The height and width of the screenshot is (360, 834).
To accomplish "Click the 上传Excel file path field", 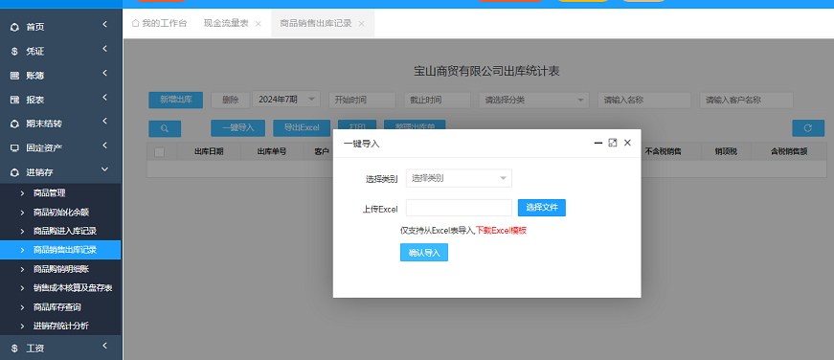I will pos(459,208).
